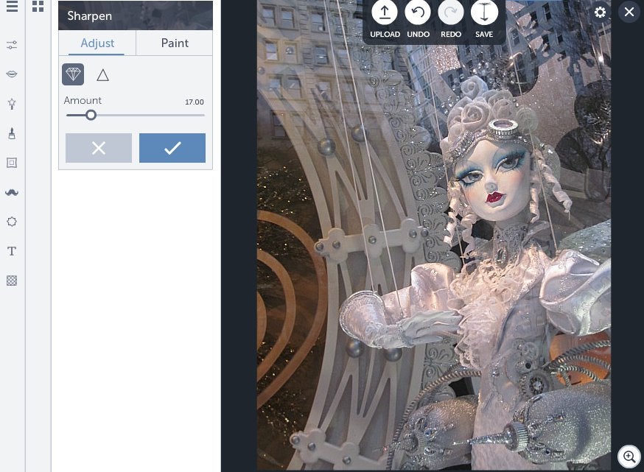Viewport: 644px width, 472px height.
Task: Select the paint brush tool in sidebar
Action: [x=12, y=133]
